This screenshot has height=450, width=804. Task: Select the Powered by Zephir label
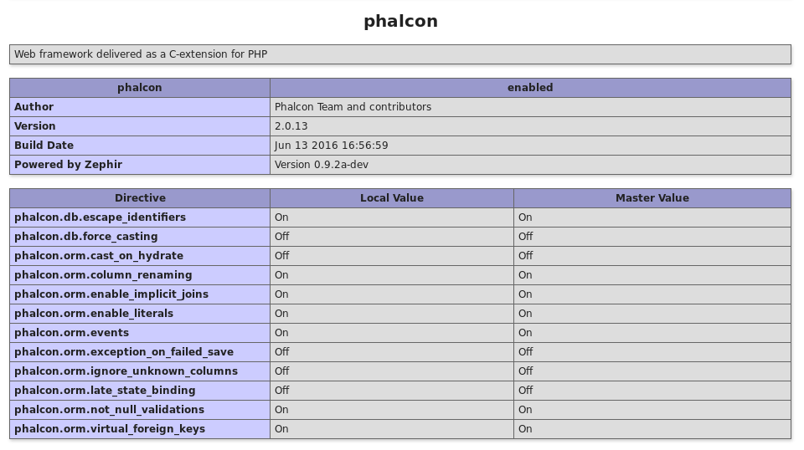68,165
